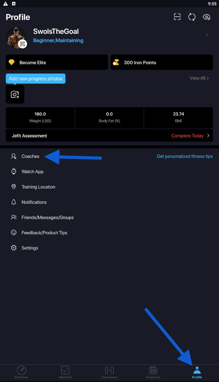This screenshot has height=382, width=219.
Task: Toggle the eye visibility icon
Action: pyautogui.click(x=207, y=17)
